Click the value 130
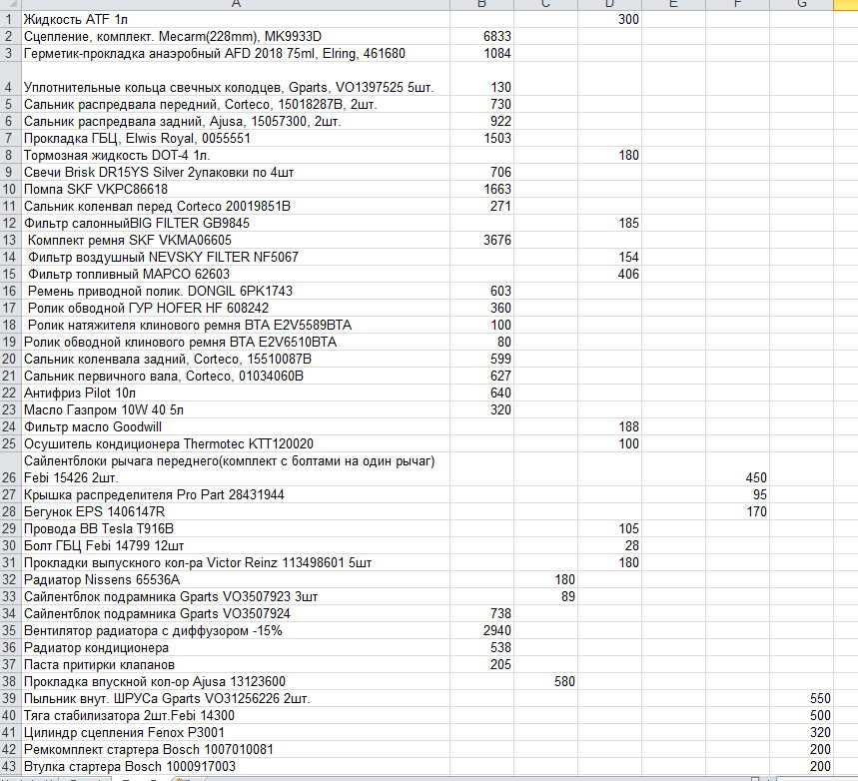Image resolution: width=858 pixels, height=781 pixels. (500, 87)
